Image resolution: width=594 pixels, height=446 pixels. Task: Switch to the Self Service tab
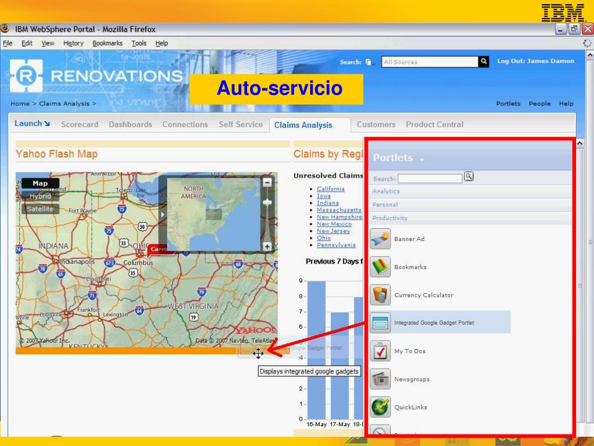point(241,124)
